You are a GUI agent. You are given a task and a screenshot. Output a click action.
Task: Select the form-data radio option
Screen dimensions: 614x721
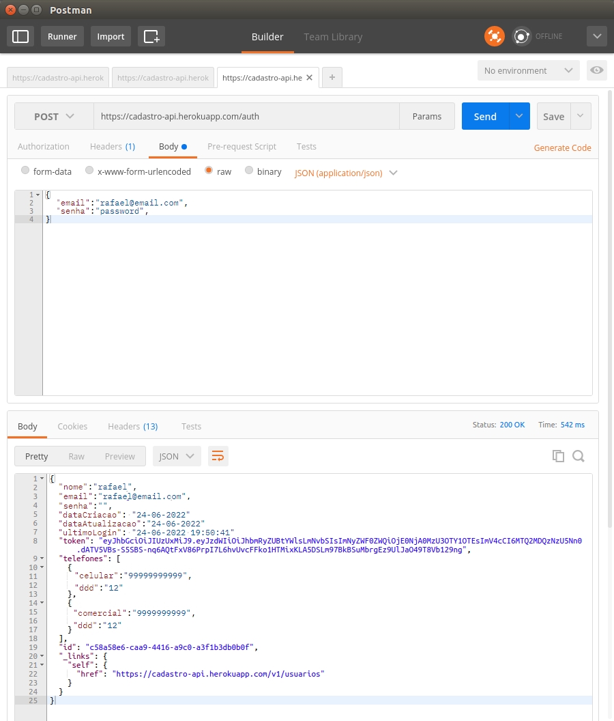click(x=25, y=171)
